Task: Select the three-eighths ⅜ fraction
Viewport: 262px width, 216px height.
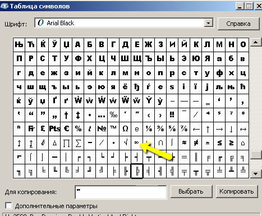Action: 160,129
